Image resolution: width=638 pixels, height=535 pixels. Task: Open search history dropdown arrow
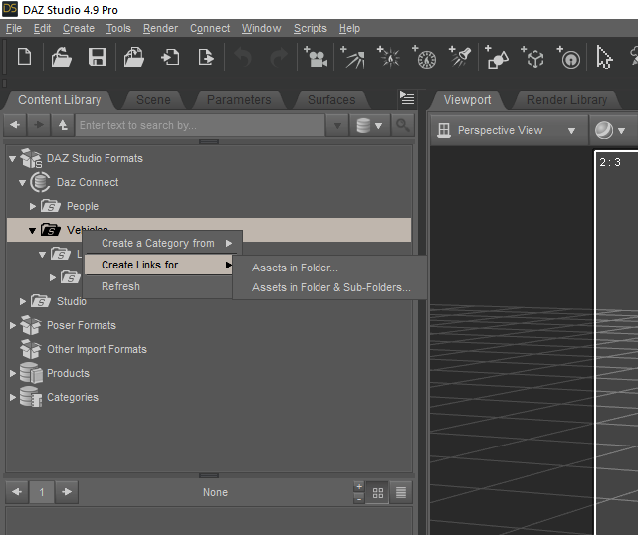[x=337, y=125]
